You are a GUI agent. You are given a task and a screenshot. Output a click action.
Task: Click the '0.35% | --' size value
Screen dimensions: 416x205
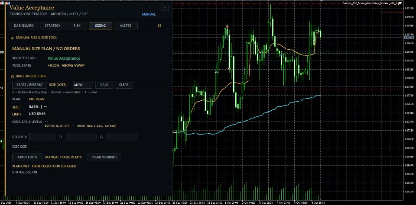coord(38,106)
